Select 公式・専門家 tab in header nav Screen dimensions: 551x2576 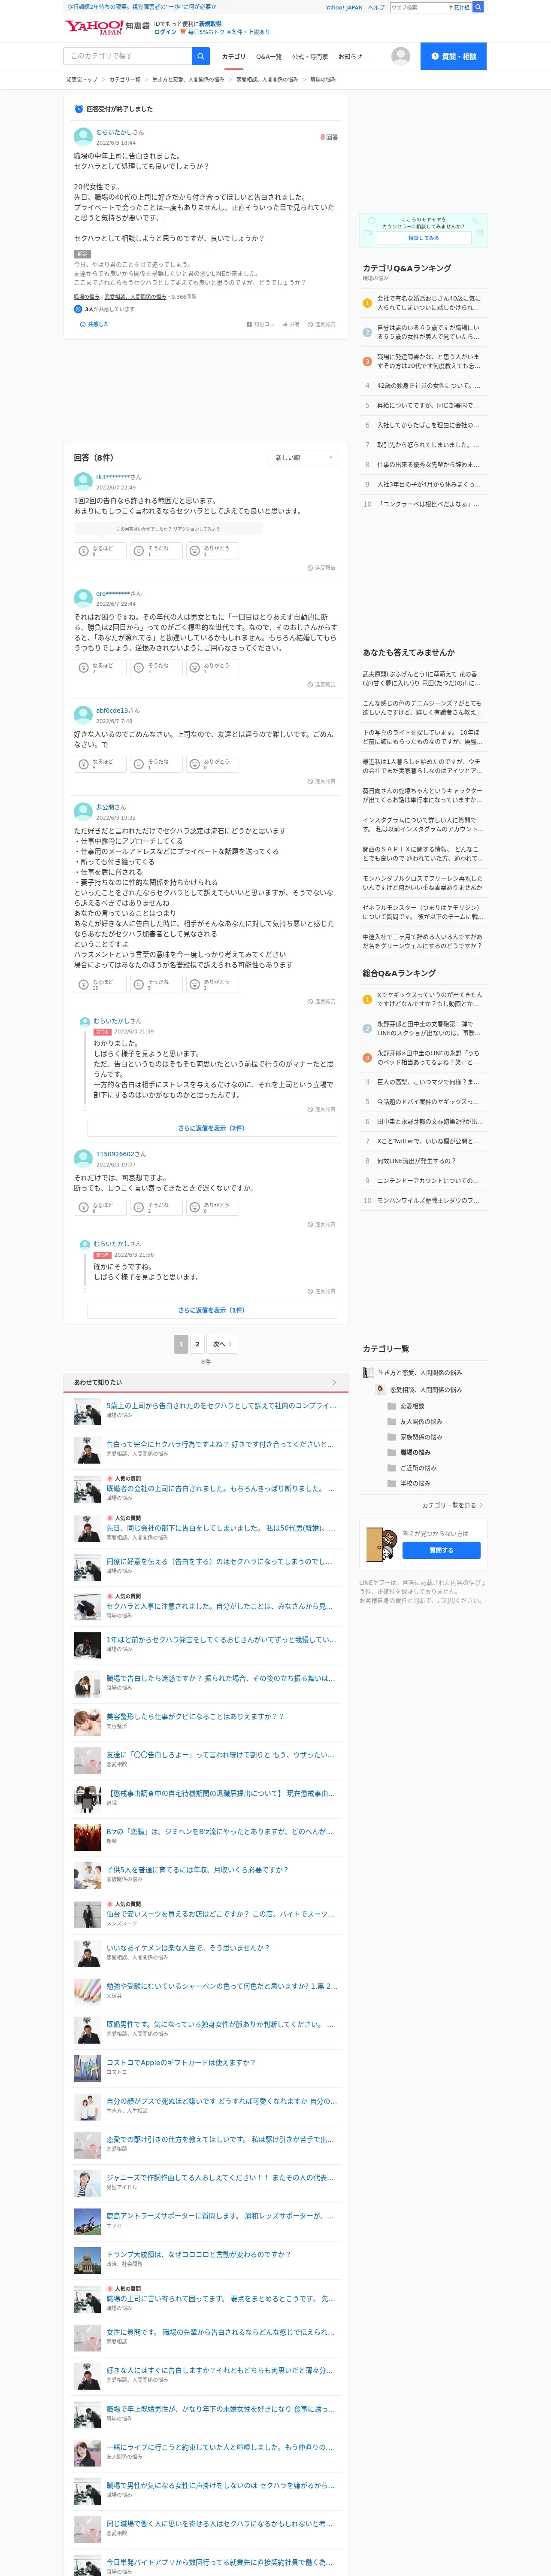pyautogui.click(x=310, y=57)
